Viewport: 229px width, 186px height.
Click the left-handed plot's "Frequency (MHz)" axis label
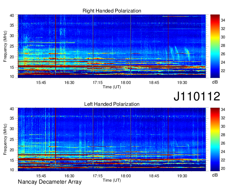(x=5, y=139)
